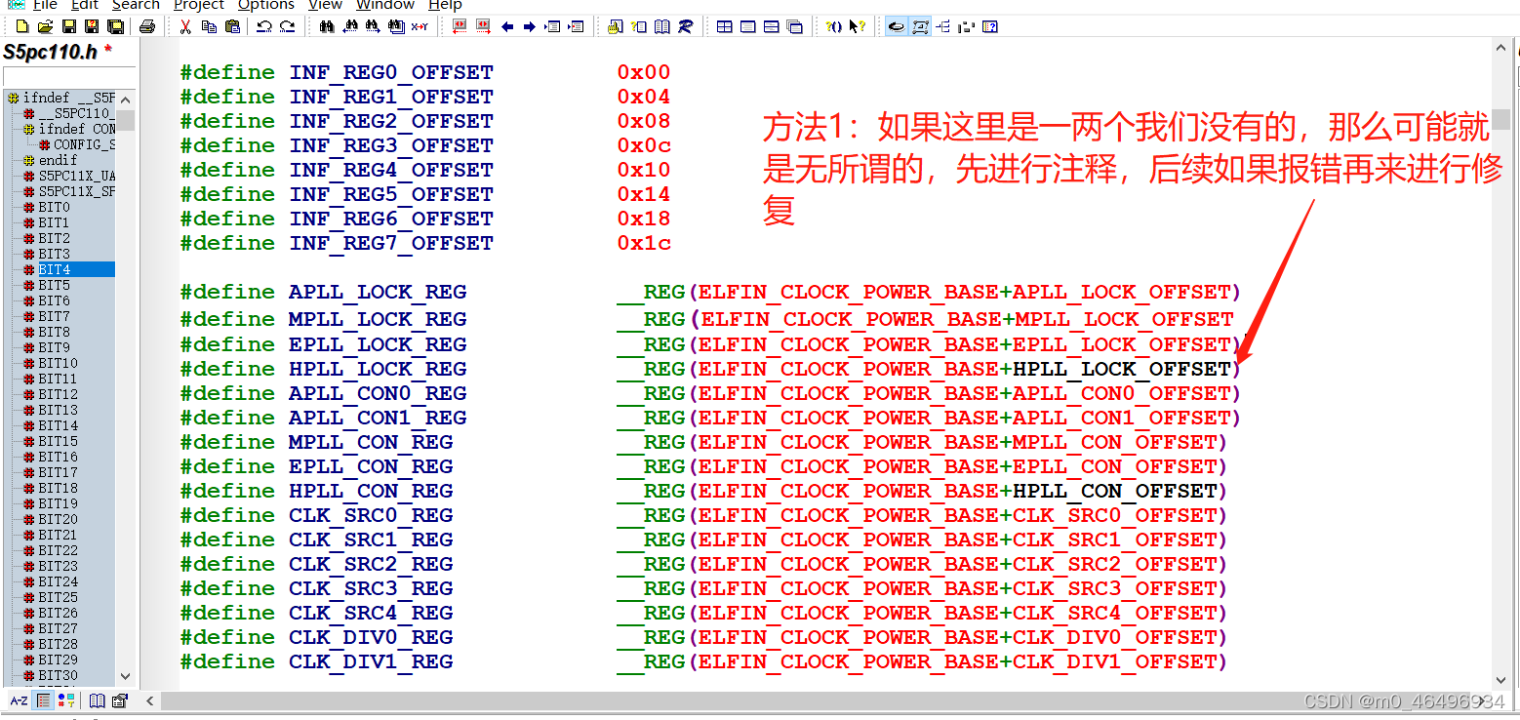The width and height of the screenshot is (1520, 720).
Task: Print the file with printer icon
Action: 147,26
